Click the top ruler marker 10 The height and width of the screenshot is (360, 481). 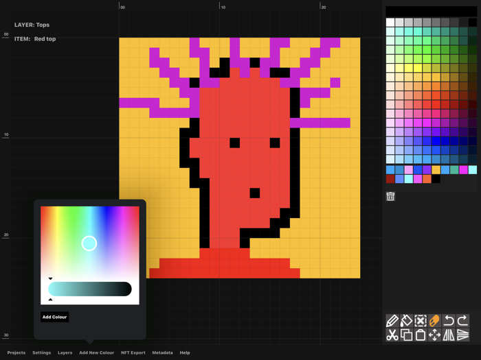click(x=223, y=7)
